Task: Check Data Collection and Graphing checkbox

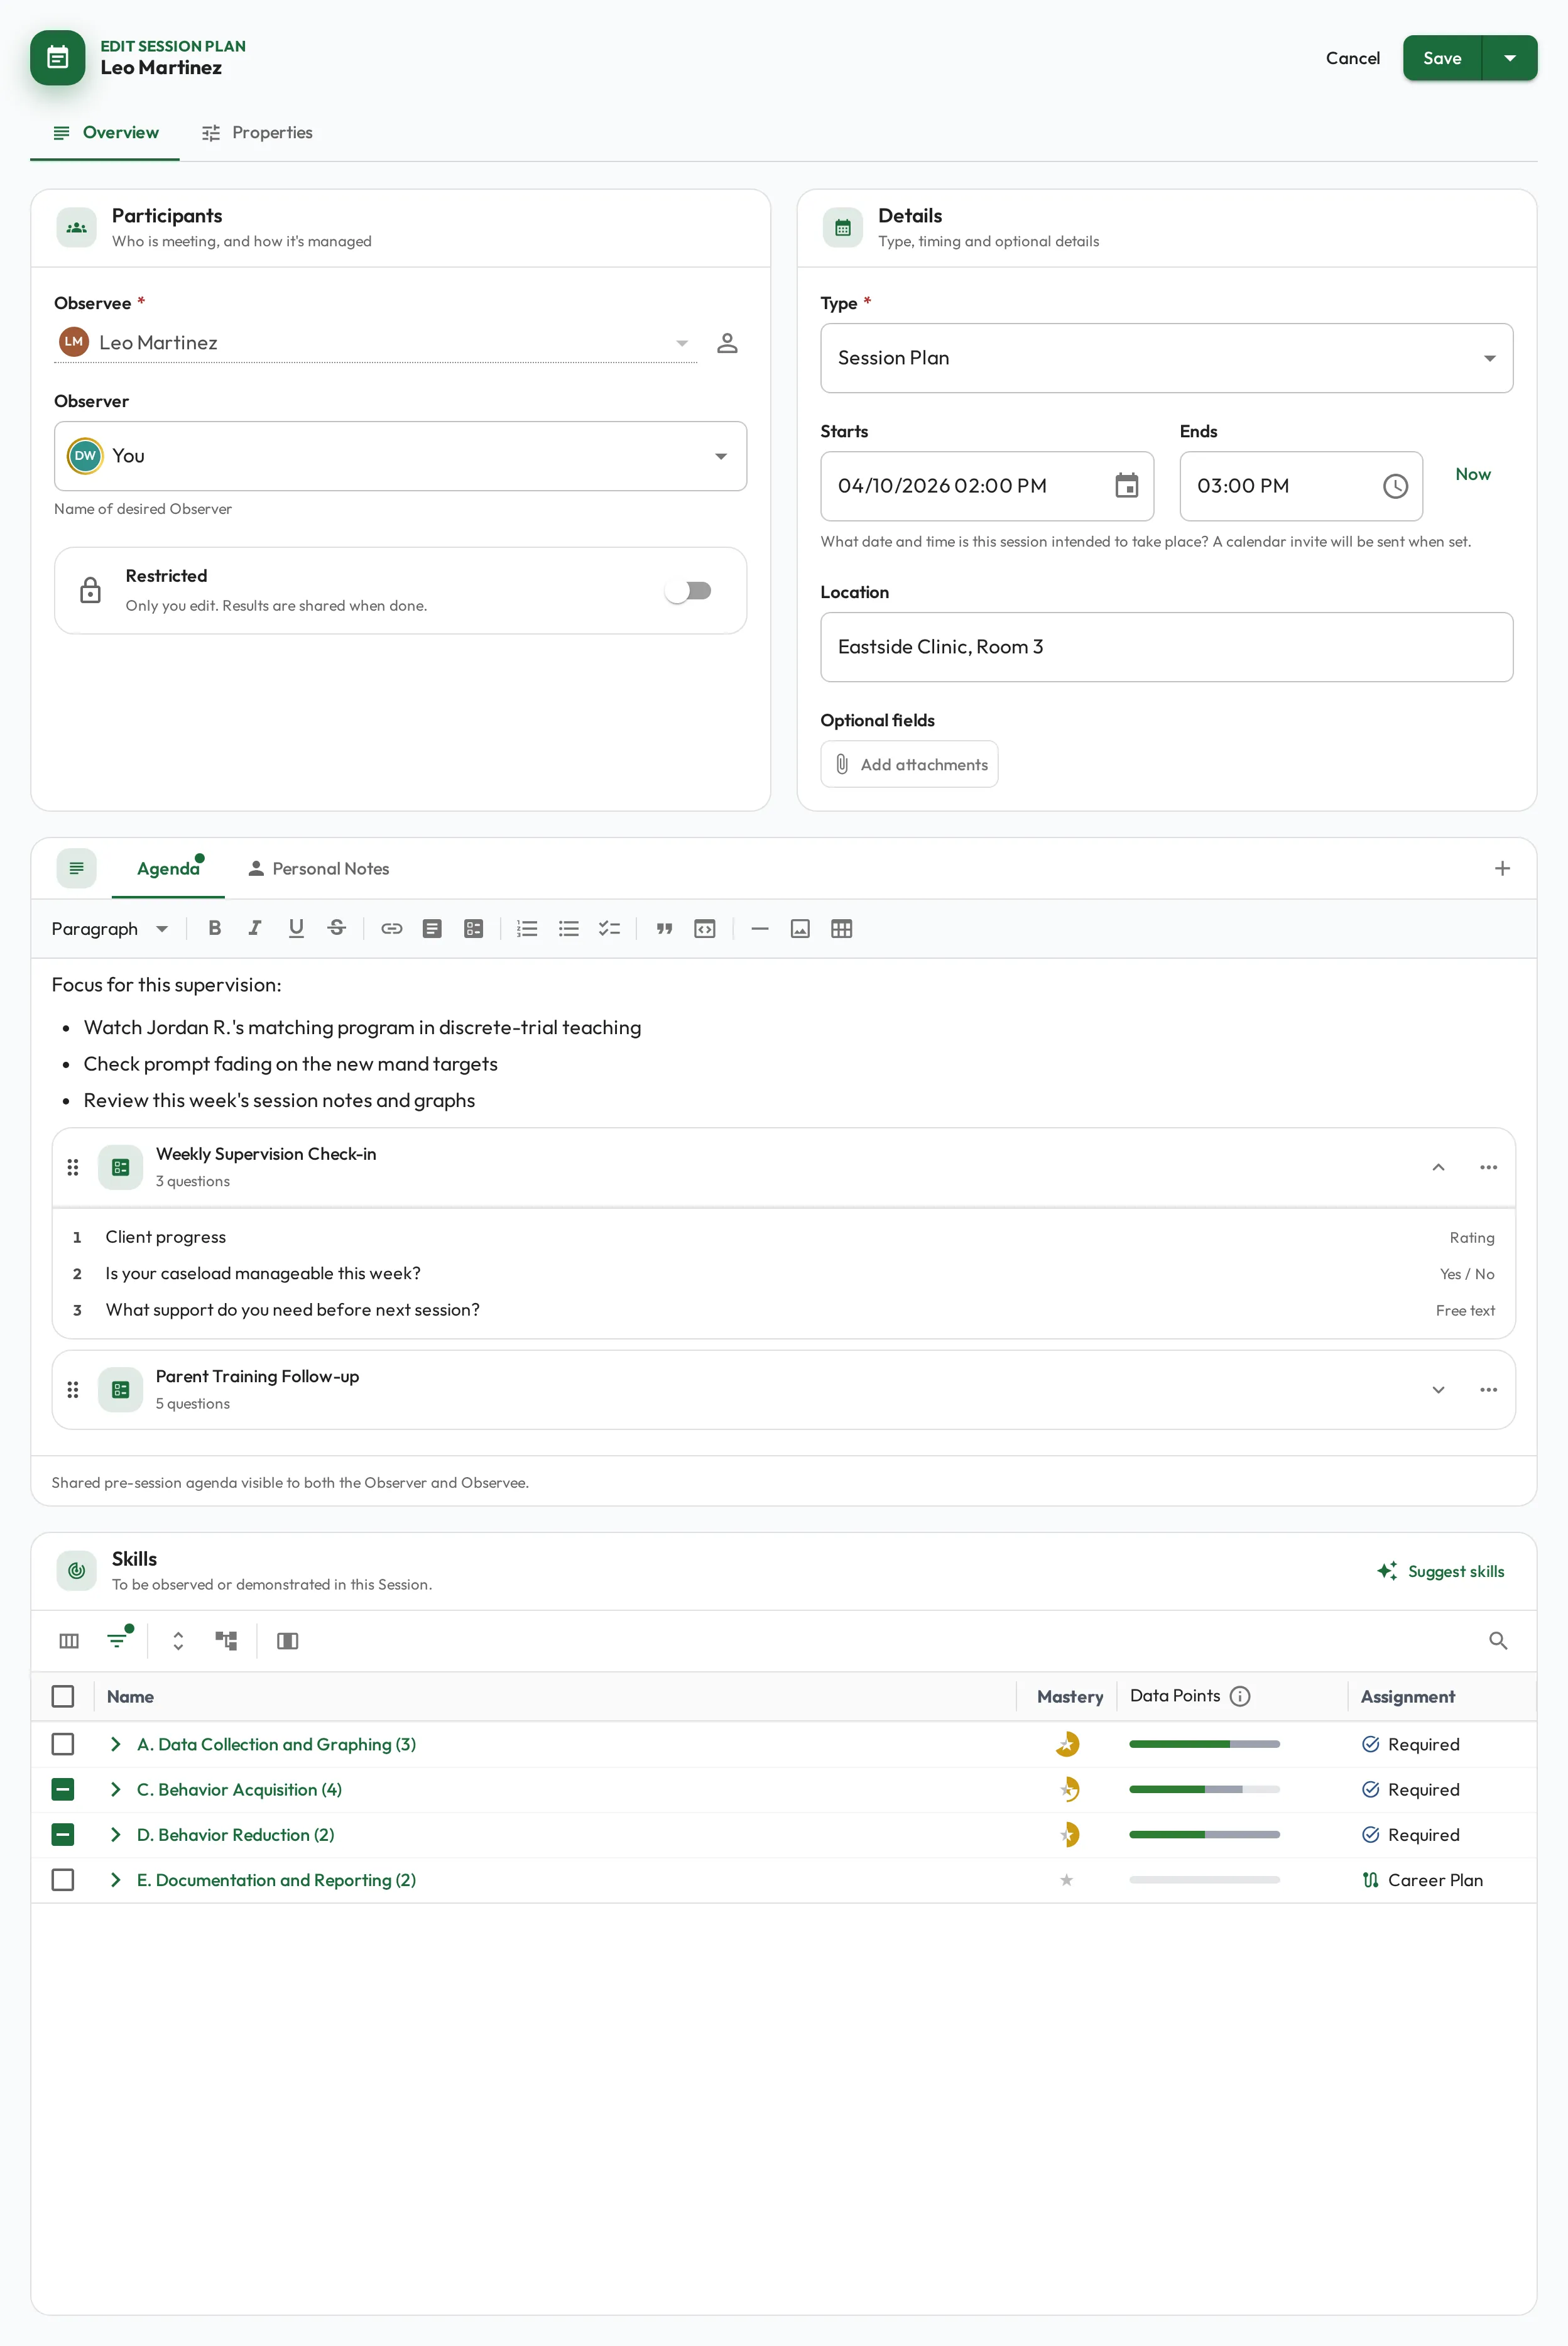Action: click(x=63, y=1744)
